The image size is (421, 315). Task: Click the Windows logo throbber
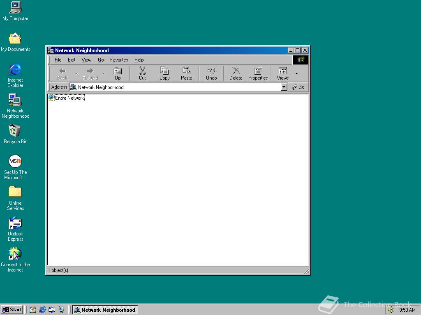[x=301, y=60]
